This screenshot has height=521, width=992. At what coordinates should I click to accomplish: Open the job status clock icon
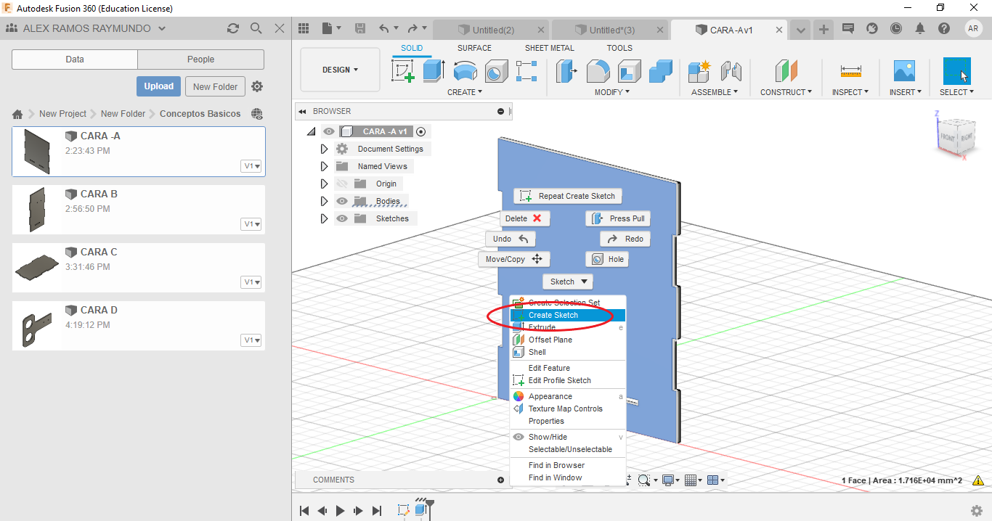click(896, 28)
